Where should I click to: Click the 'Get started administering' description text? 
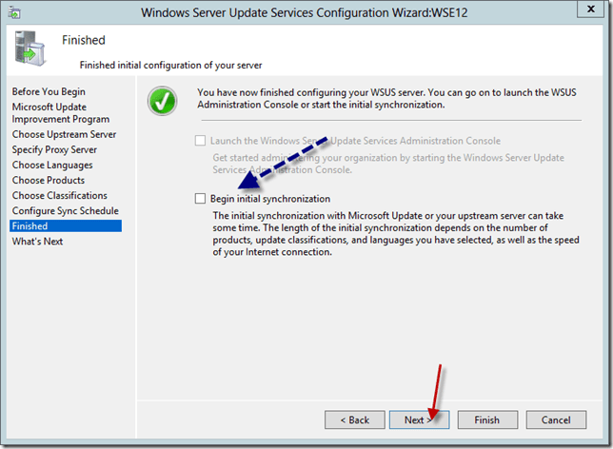388,164
